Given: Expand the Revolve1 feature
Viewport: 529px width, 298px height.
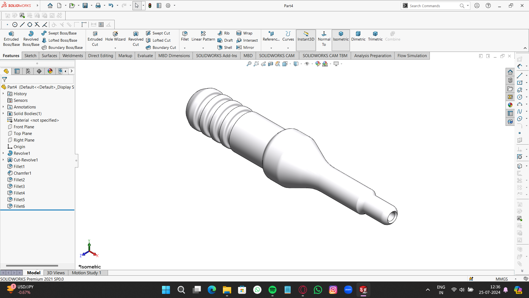Looking at the screenshot, I should 3,153.
